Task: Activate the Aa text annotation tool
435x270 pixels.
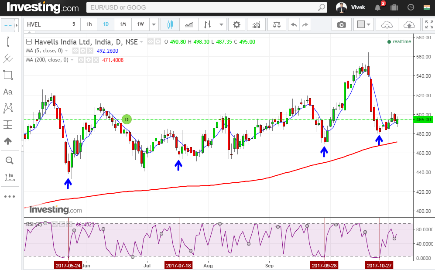Action: click(8, 92)
